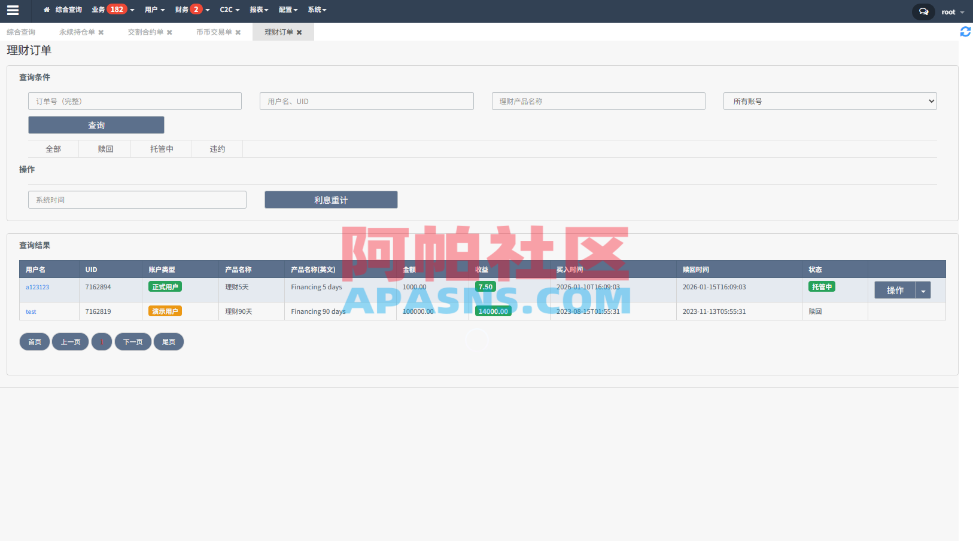The height and width of the screenshot is (541, 973).
Task: Close the 永续持仓单 tab
Action: tap(101, 32)
